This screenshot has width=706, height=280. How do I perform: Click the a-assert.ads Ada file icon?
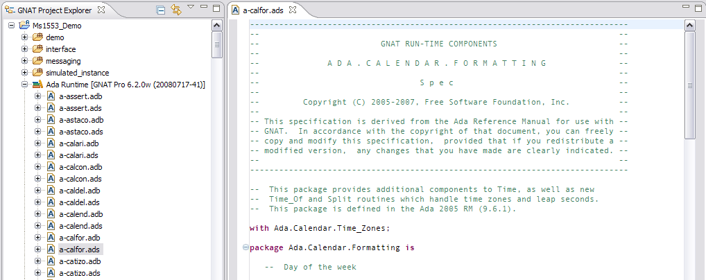pos(51,108)
